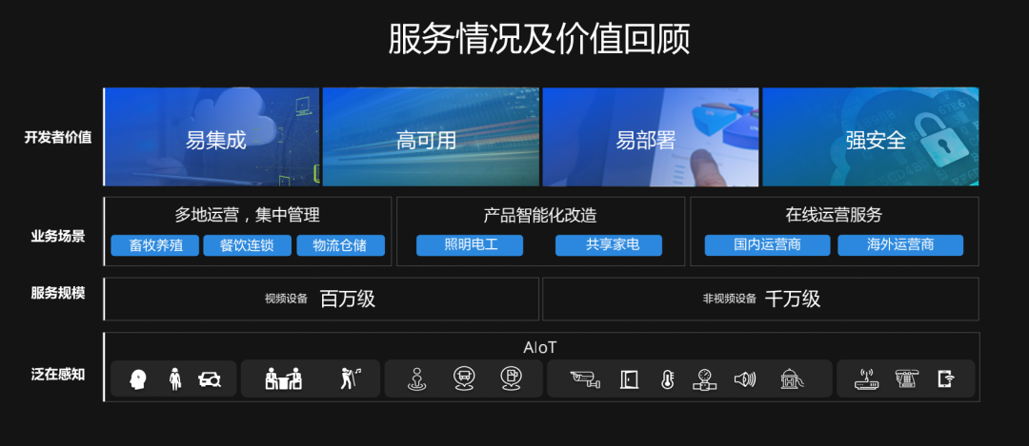Click the head with lightning bolt icon
Image resolution: width=1029 pixels, height=446 pixels.
(x=138, y=378)
